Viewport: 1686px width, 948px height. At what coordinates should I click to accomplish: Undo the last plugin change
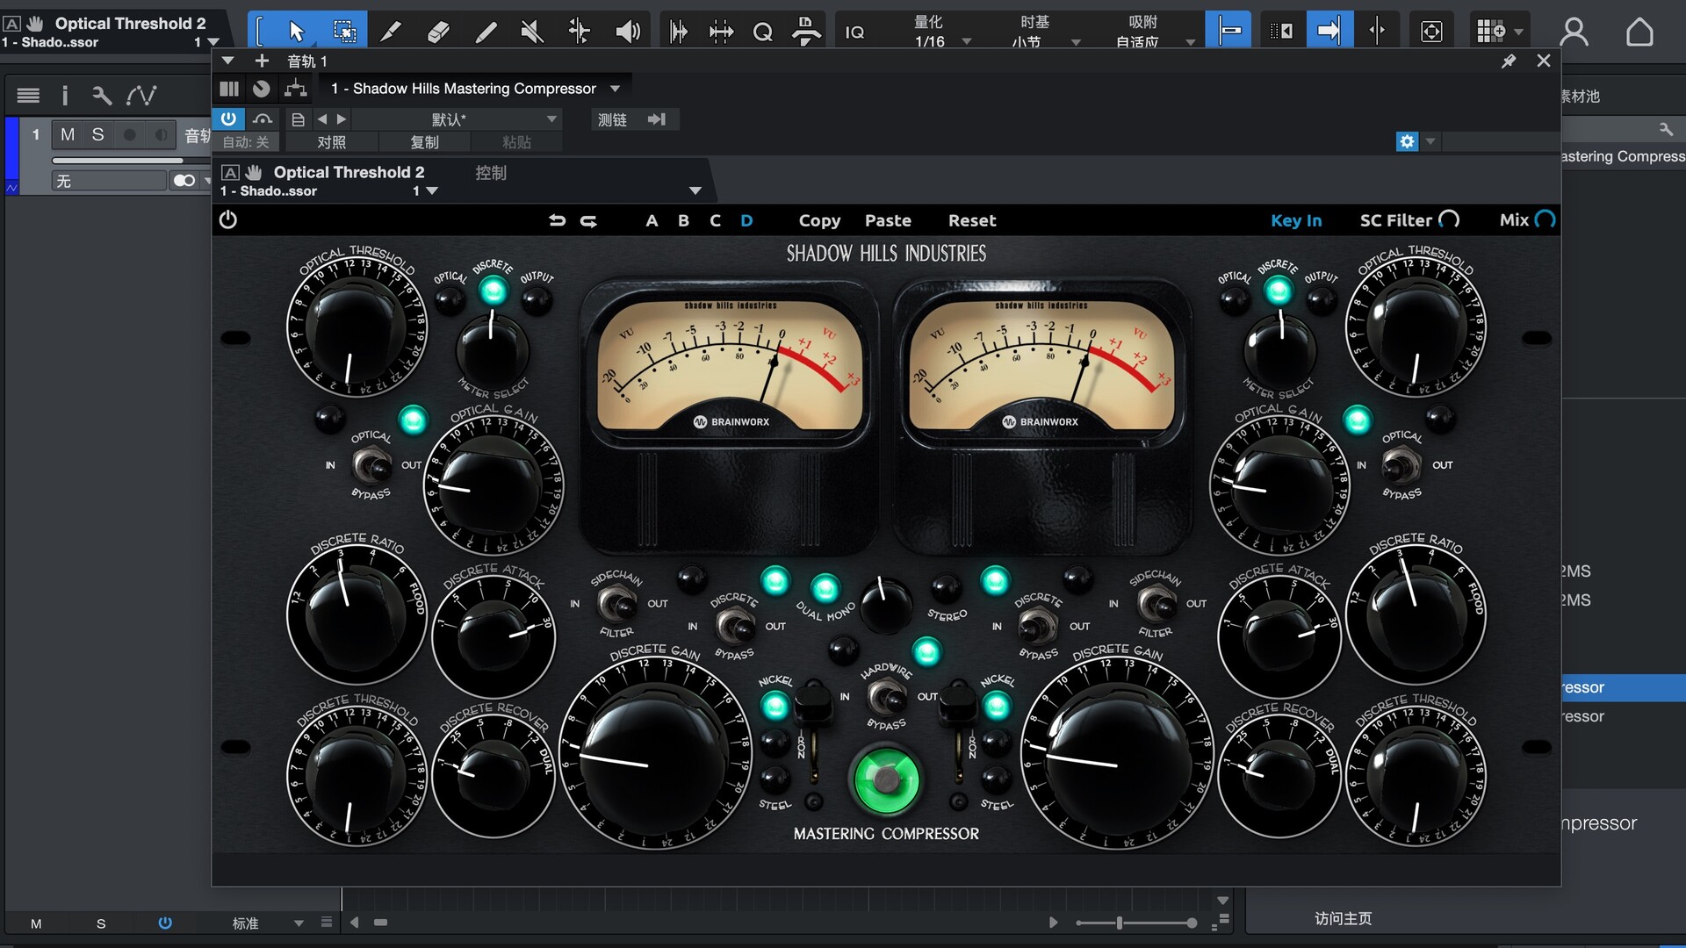pyautogui.click(x=557, y=220)
